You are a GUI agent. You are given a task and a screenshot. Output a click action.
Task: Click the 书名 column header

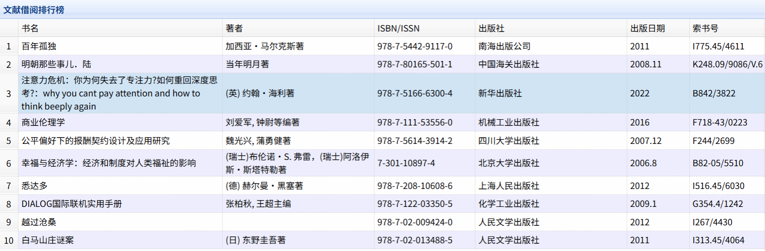(x=30, y=29)
